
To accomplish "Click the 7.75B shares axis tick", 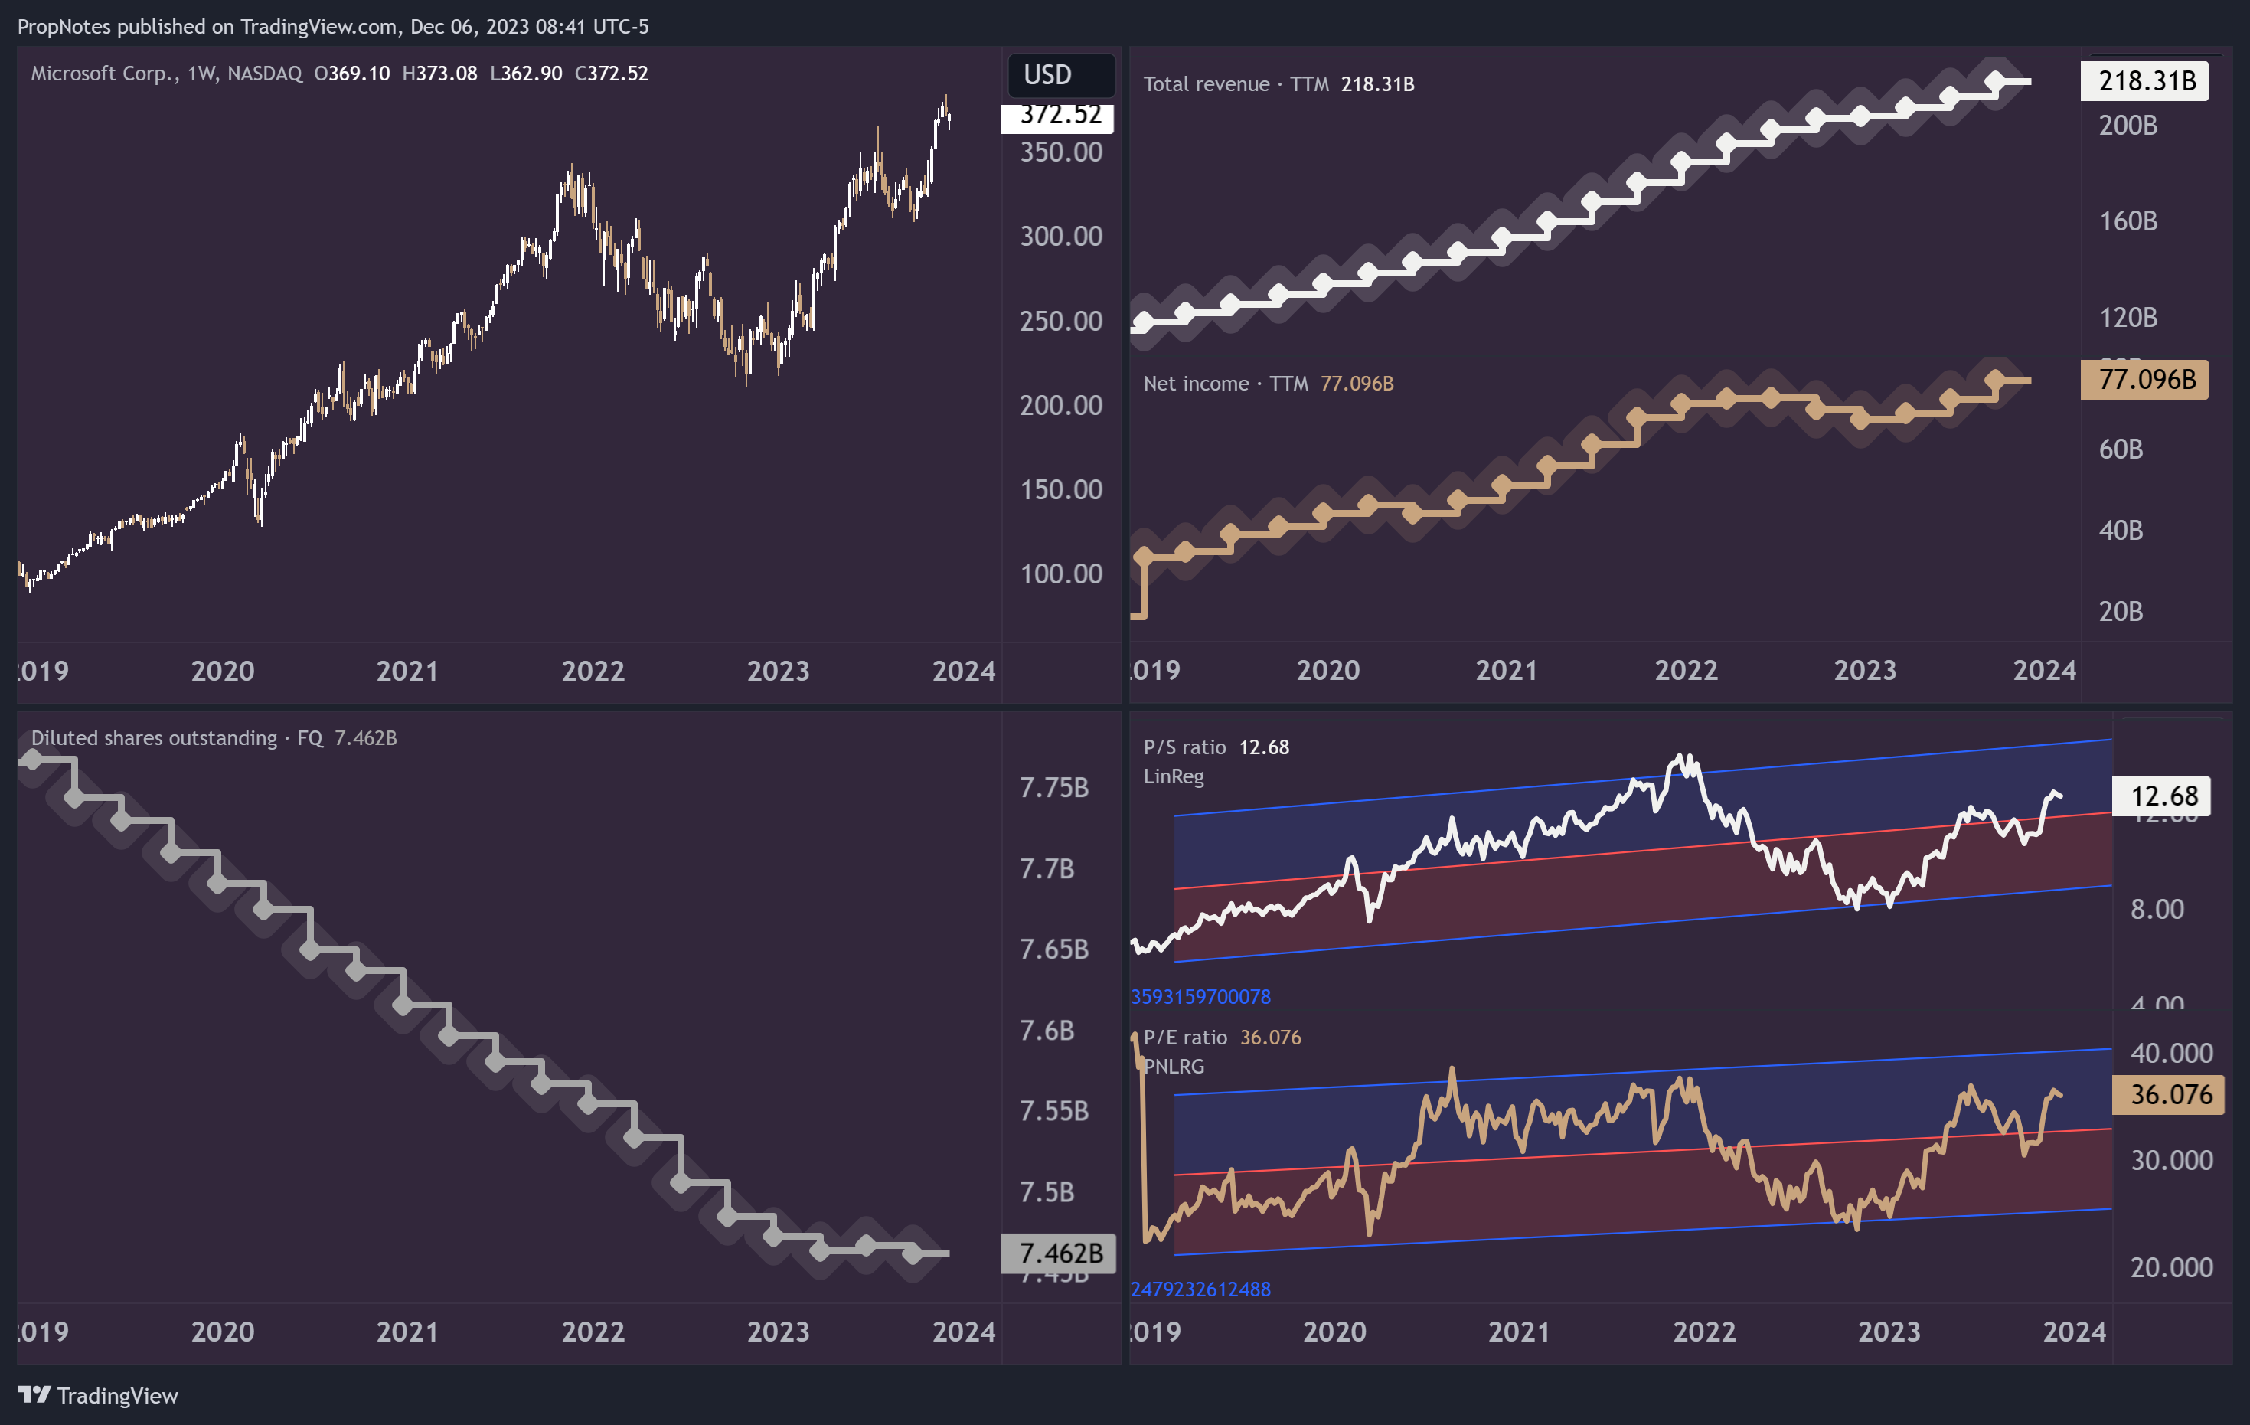I will click(1054, 788).
